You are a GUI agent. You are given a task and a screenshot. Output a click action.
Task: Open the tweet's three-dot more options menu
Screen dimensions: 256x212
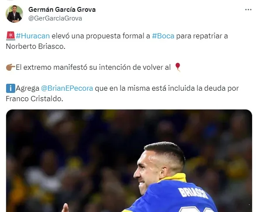248,10
